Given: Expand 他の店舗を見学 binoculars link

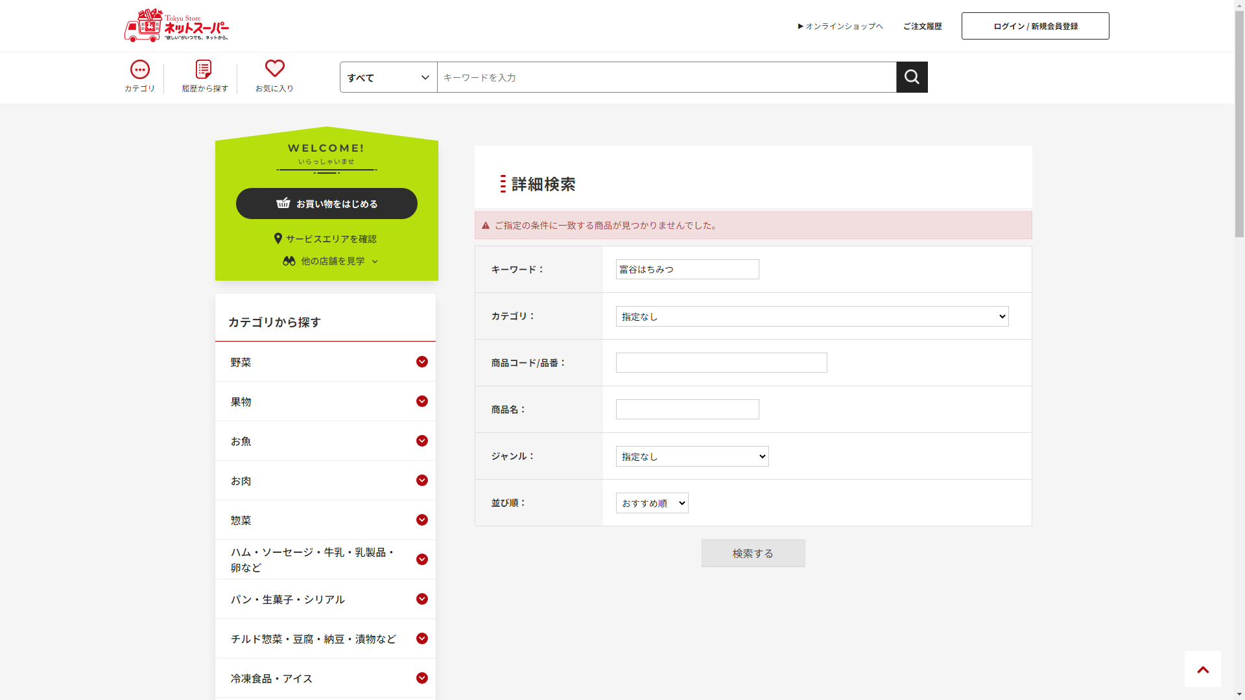Looking at the screenshot, I should (330, 261).
